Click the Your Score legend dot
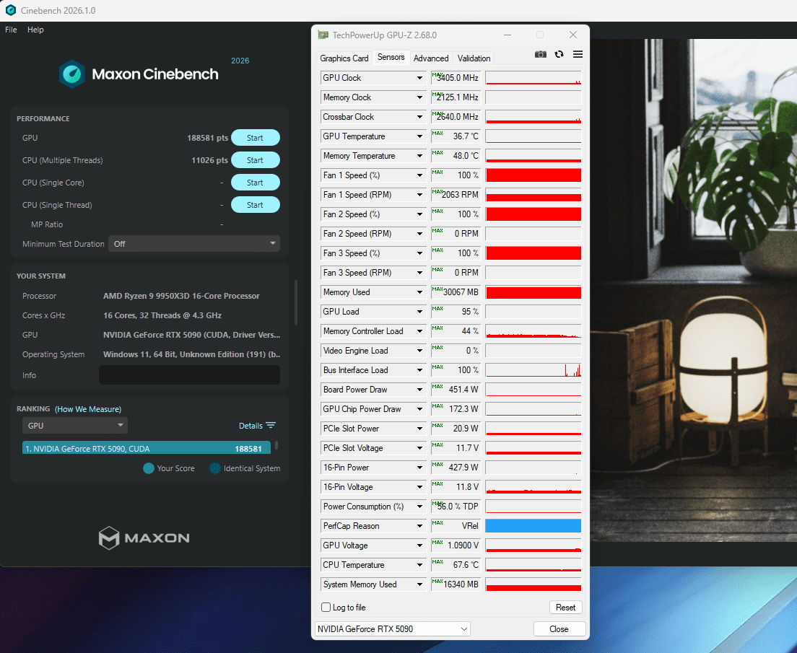The width and height of the screenshot is (797, 653). click(x=149, y=468)
